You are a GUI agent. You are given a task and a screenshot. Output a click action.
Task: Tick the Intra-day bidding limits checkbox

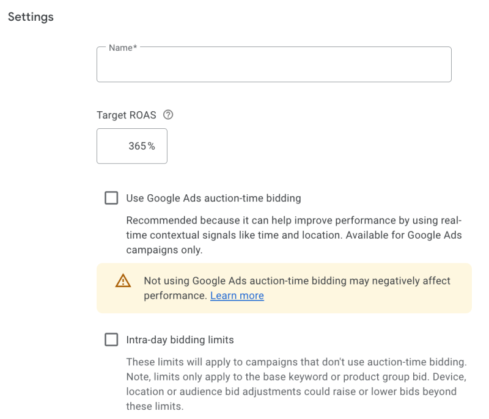pos(111,340)
